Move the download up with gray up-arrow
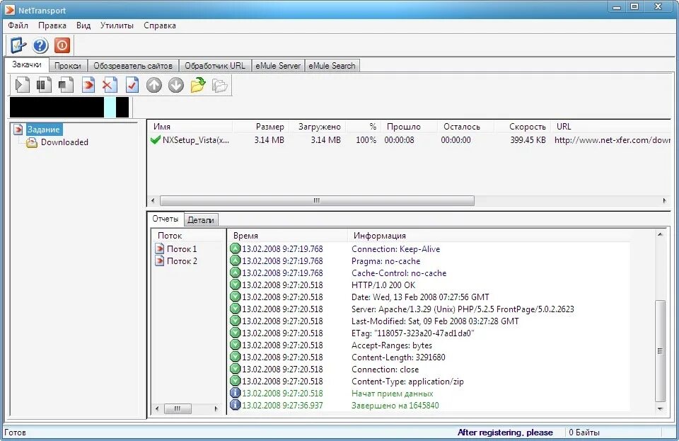This screenshot has width=679, height=441. [x=153, y=85]
